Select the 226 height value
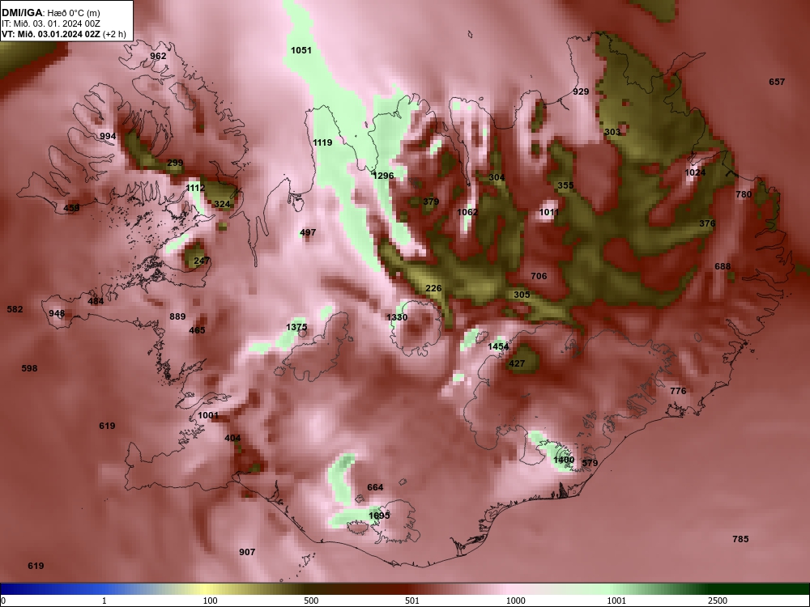Viewport: 810px width, 607px height. point(433,288)
